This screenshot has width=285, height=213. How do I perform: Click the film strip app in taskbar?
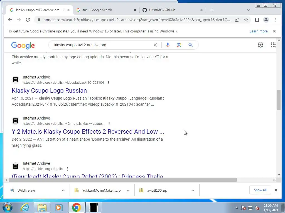point(94,207)
